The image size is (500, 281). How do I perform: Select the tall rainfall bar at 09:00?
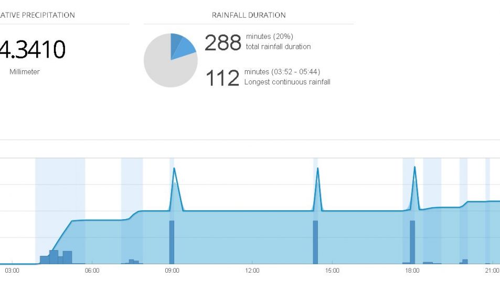pos(172,242)
